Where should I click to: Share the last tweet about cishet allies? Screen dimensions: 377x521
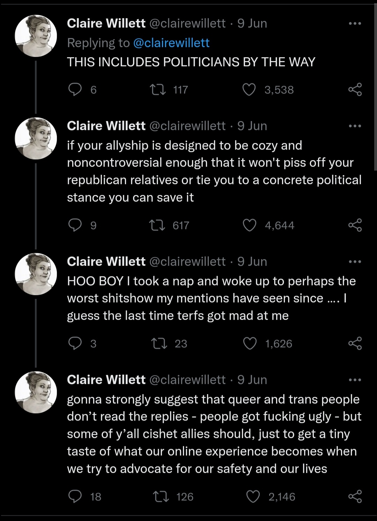(355, 497)
